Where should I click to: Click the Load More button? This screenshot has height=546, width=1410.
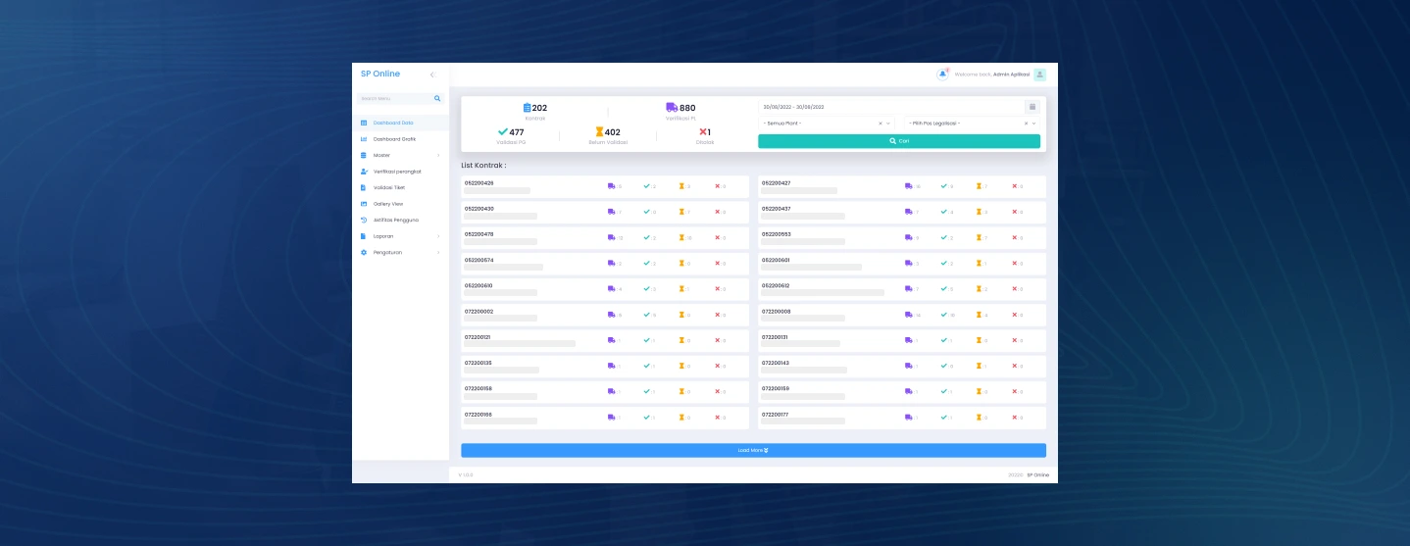(x=753, y=450)
